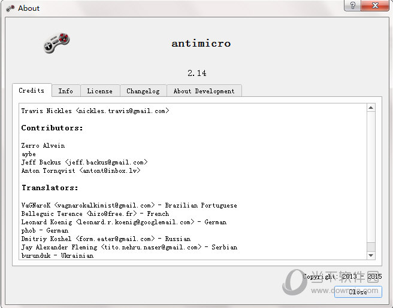Click the Zerro Alvein contributor line
The height and width of the screenshot is (308, 393).
(43, 145)
